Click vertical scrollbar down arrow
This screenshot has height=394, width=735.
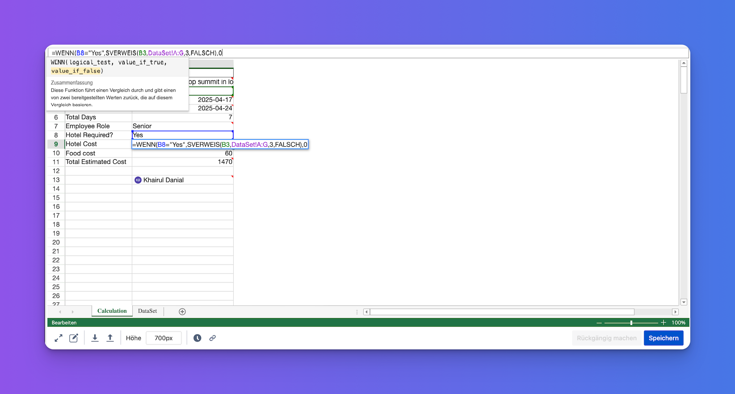pyautogui.click(x=684, y=302)
